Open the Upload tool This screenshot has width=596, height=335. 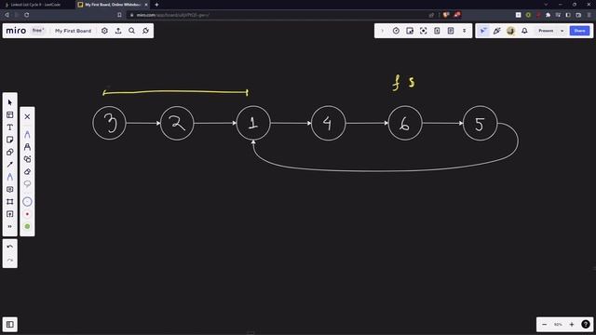[10, 214]
